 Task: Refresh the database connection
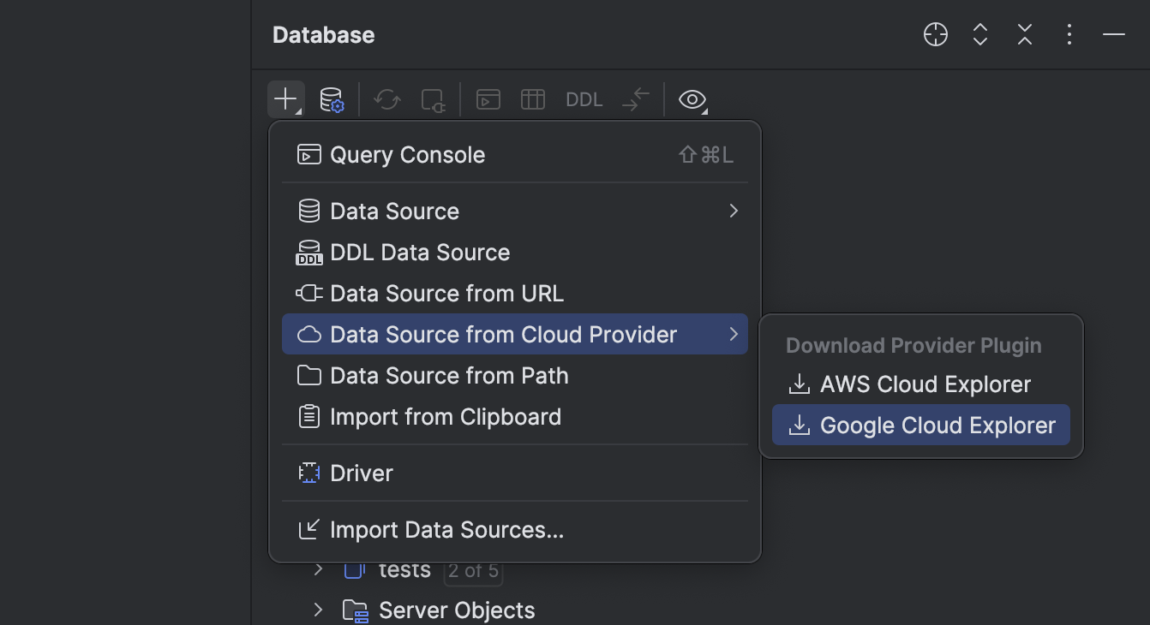(386, 98)
